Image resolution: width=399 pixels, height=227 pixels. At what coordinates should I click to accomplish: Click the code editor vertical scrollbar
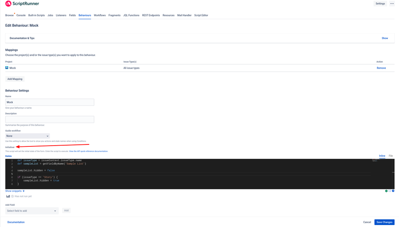click(x=393, y=174)
